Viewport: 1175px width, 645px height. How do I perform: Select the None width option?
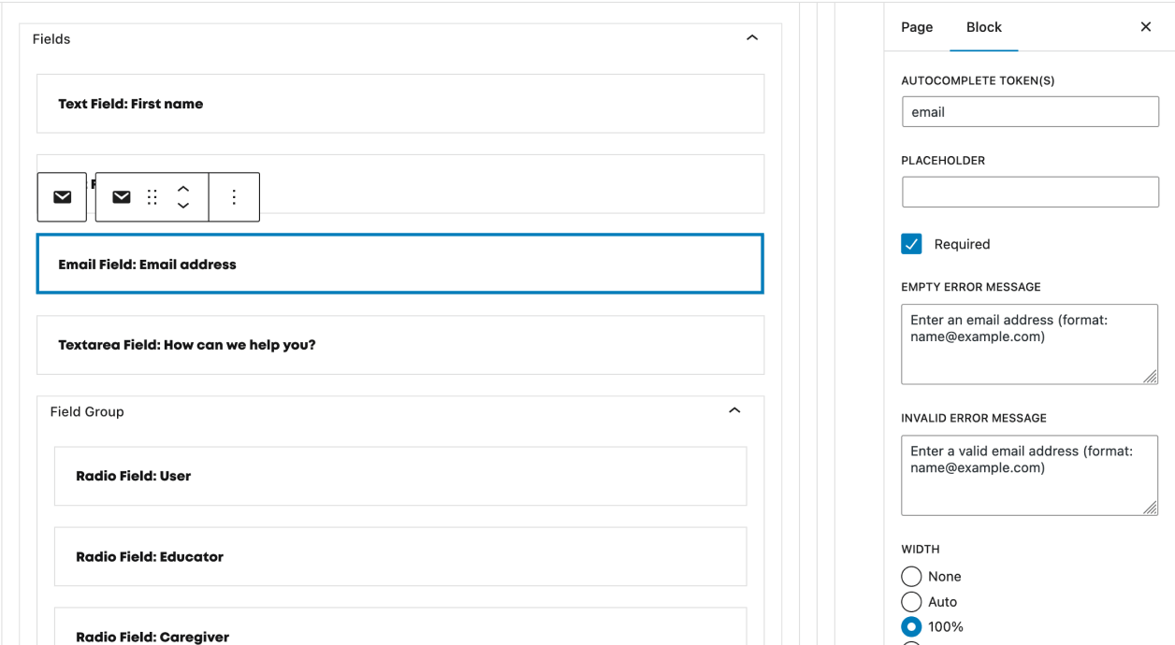pyautogui.click(x=911, y=576)
